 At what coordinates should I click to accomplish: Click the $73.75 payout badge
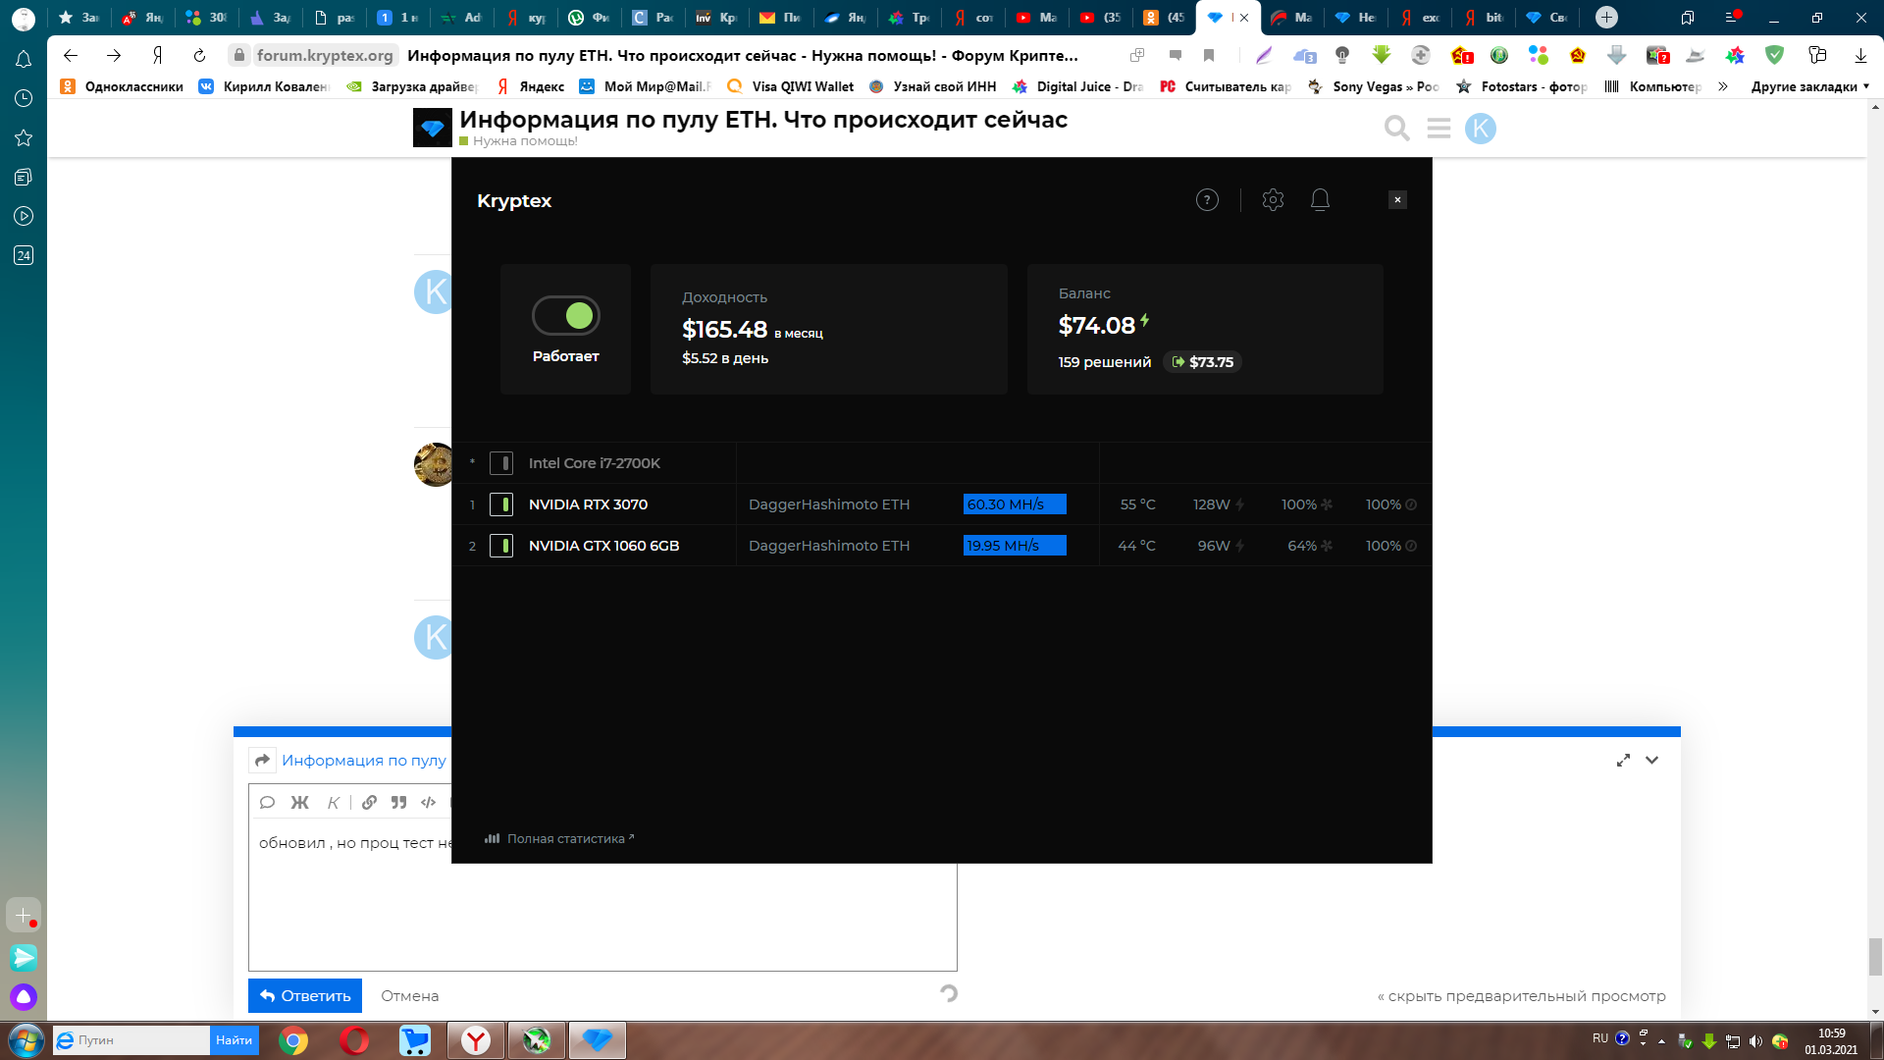1203,362
